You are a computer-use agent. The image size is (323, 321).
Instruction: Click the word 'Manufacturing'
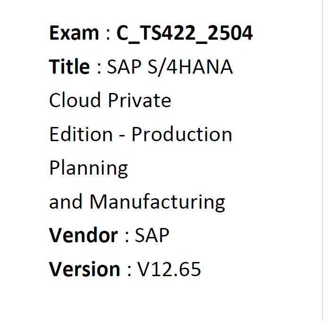(157, 202)
